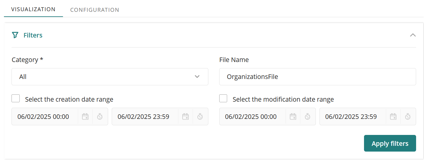
Task: Click the File Name text field
Action: pyautogui.click(x=317, y=77)
